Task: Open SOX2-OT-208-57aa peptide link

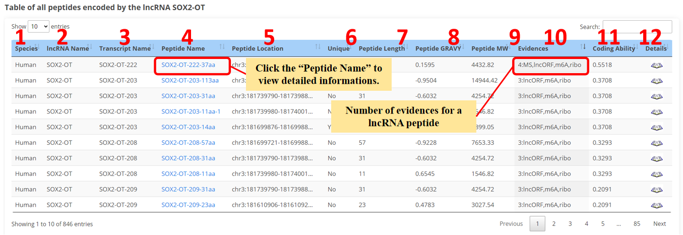Action: [188, 143]
